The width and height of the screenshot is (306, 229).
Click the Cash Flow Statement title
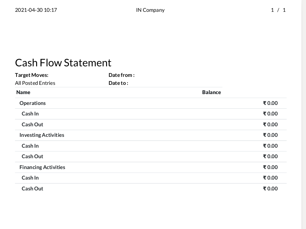click(63, 63)
